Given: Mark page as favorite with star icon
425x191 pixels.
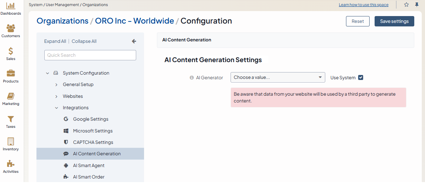Looking at the screenshot, I should [406, 5].
